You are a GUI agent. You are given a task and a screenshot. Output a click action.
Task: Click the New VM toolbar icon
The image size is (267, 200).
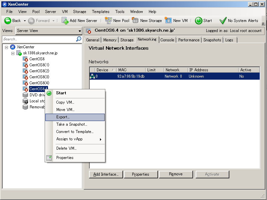click(168, 20)
